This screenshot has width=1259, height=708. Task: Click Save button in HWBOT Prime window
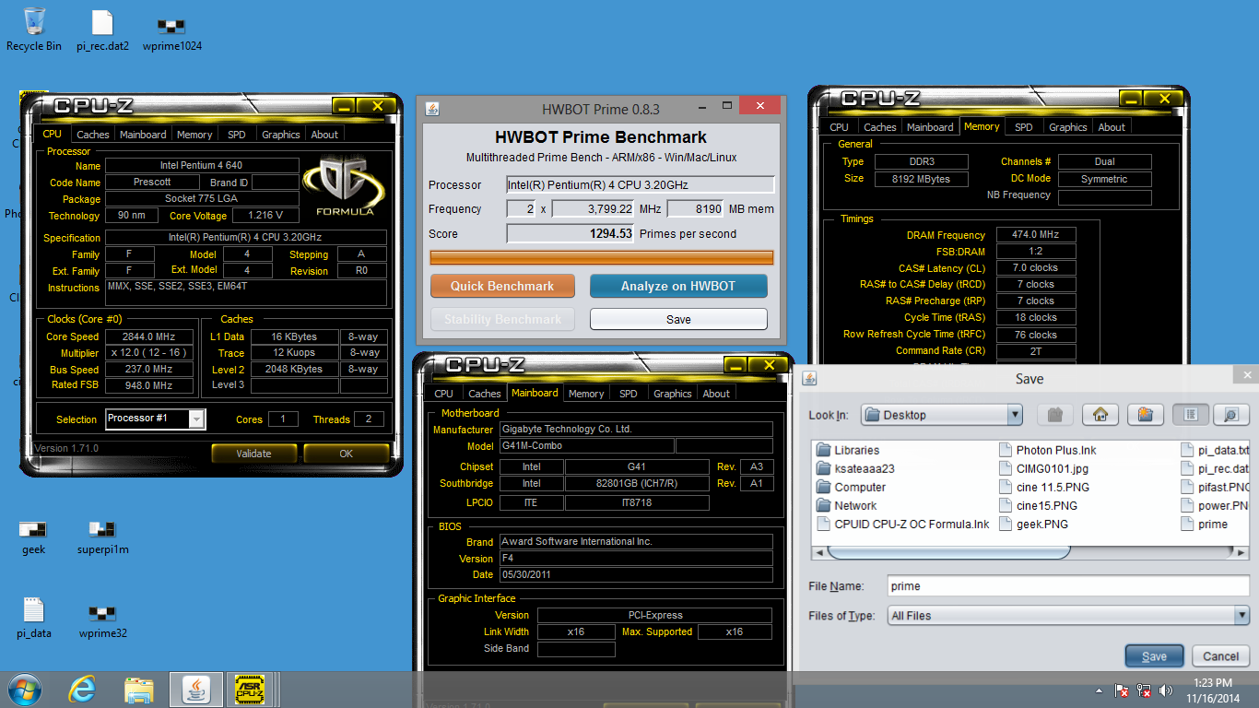pos(678,319)
